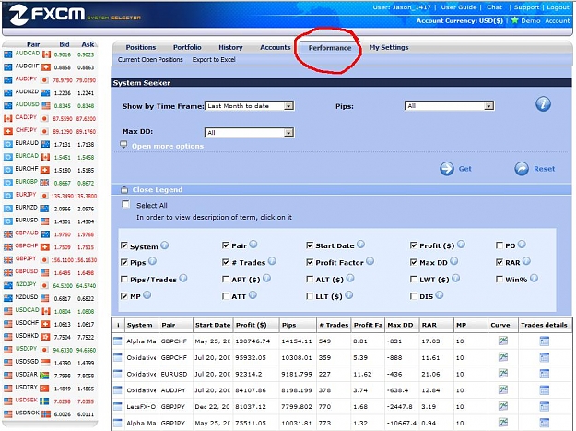
Task: Open info icon next to DIS term
Action: pos(440,295)
